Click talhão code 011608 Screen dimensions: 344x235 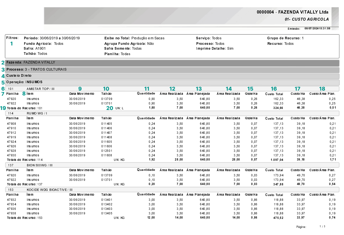107,155
